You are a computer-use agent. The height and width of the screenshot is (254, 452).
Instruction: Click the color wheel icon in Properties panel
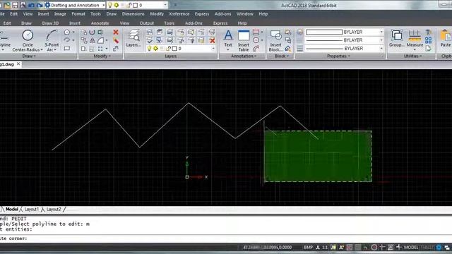click(299, 32)
